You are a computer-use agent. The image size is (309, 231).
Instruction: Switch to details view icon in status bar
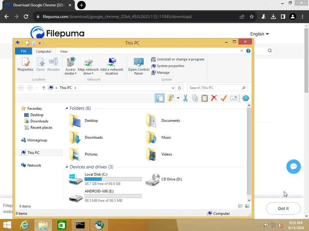click(240, 206)
